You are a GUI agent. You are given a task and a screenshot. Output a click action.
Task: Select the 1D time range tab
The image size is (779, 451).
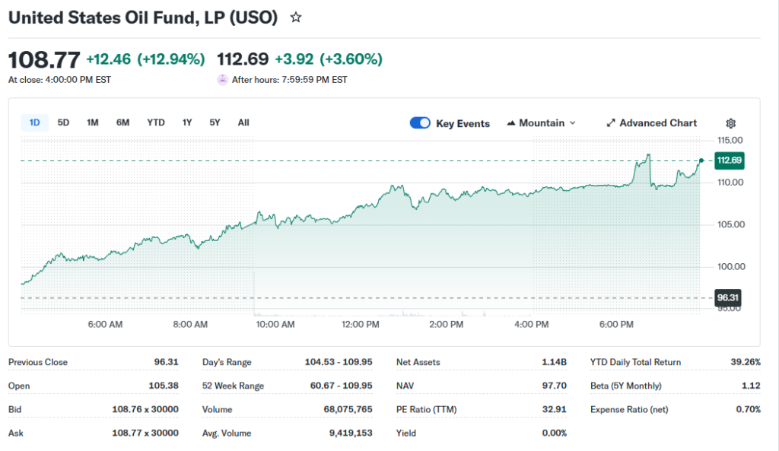pyautogui.click(x=35, y=122)
